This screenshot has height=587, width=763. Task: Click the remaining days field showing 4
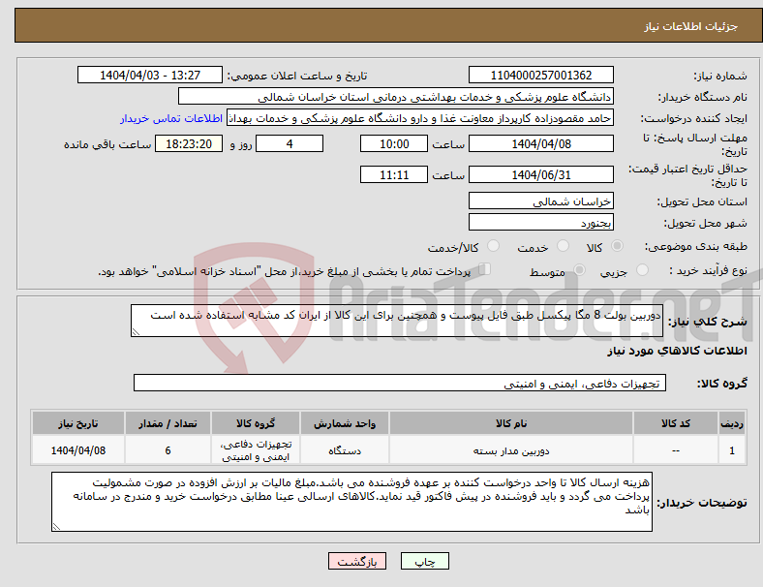[x=290, y=144]
